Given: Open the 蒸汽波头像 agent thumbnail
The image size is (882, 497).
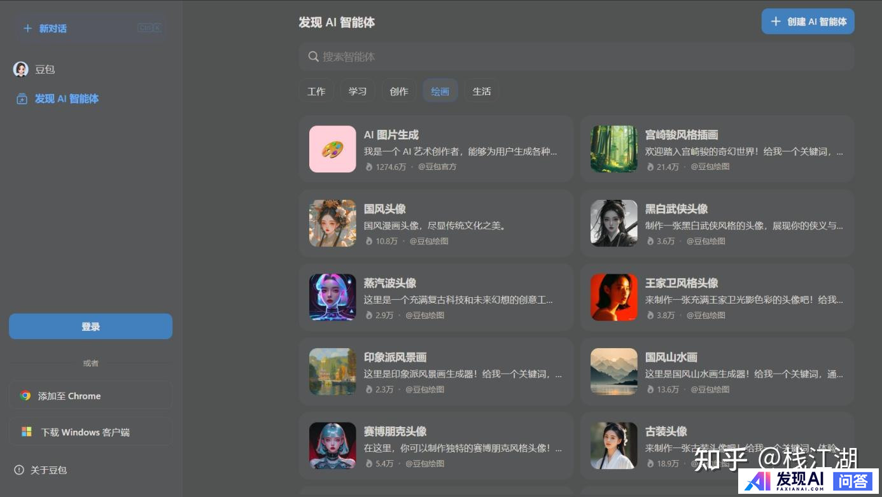Looking at the screenshot, I should 332,297.
